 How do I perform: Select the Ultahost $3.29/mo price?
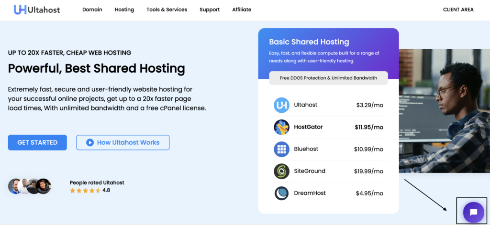[x=370, y=105]
